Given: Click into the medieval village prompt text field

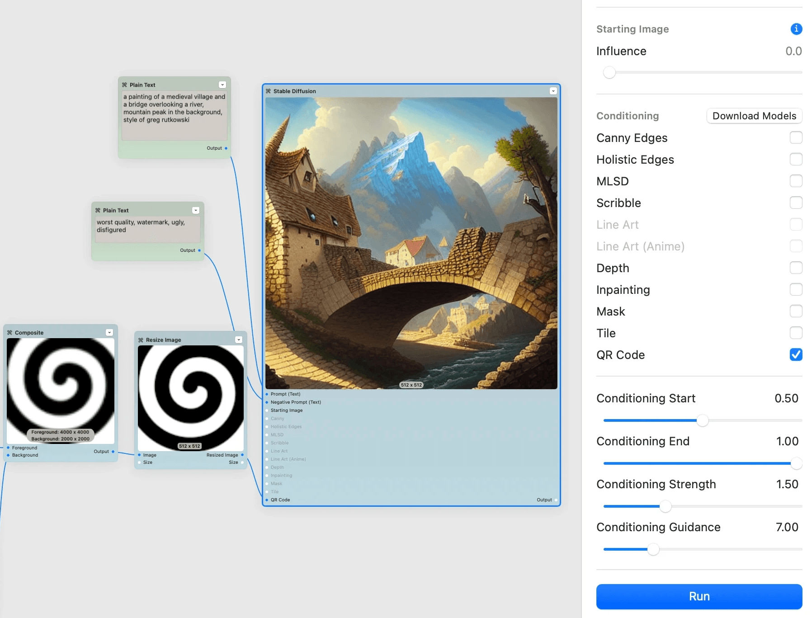Looking at the screenshot, I should pyautogui.click(x=175, y=116).
